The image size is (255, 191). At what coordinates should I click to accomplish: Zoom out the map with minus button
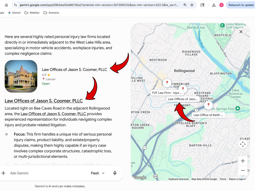[243, 170]
